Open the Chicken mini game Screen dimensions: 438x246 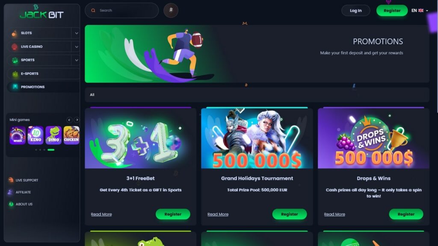pos(71,135)
